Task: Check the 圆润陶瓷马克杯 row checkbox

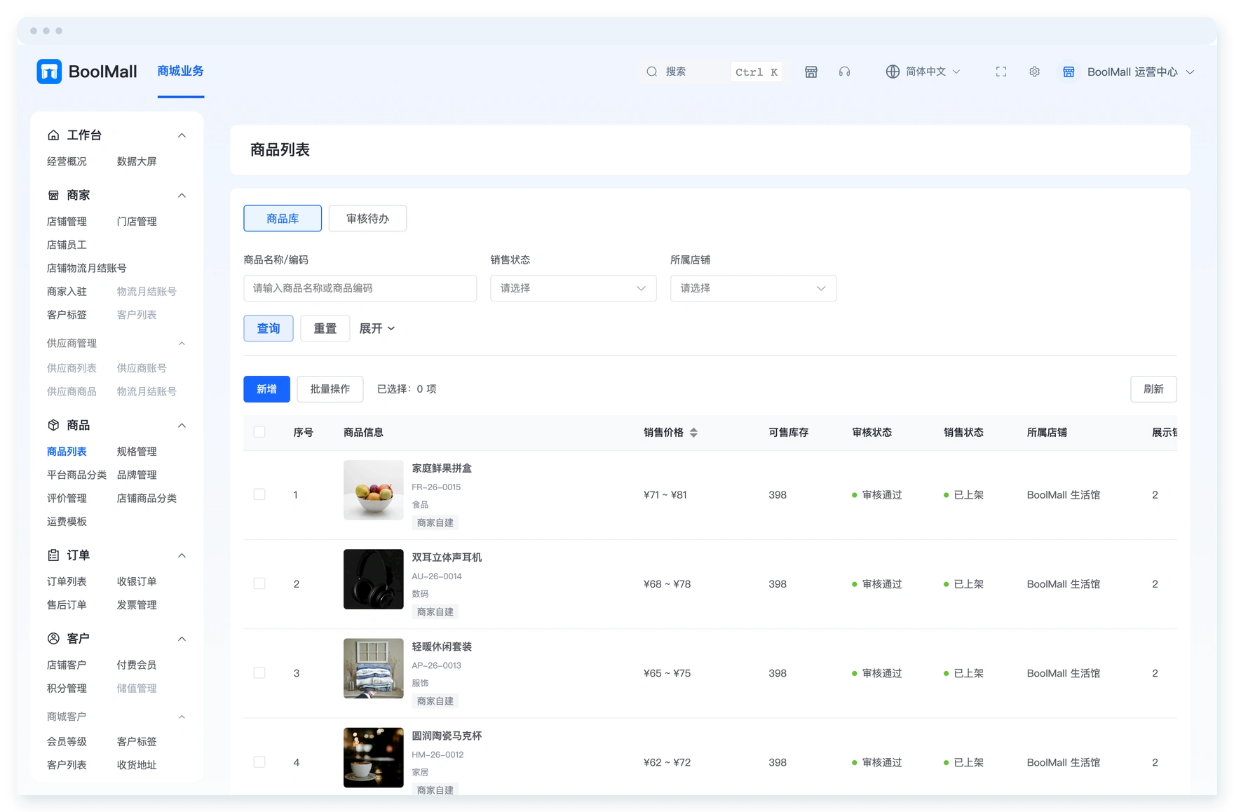Action: [x=259, y=762]
